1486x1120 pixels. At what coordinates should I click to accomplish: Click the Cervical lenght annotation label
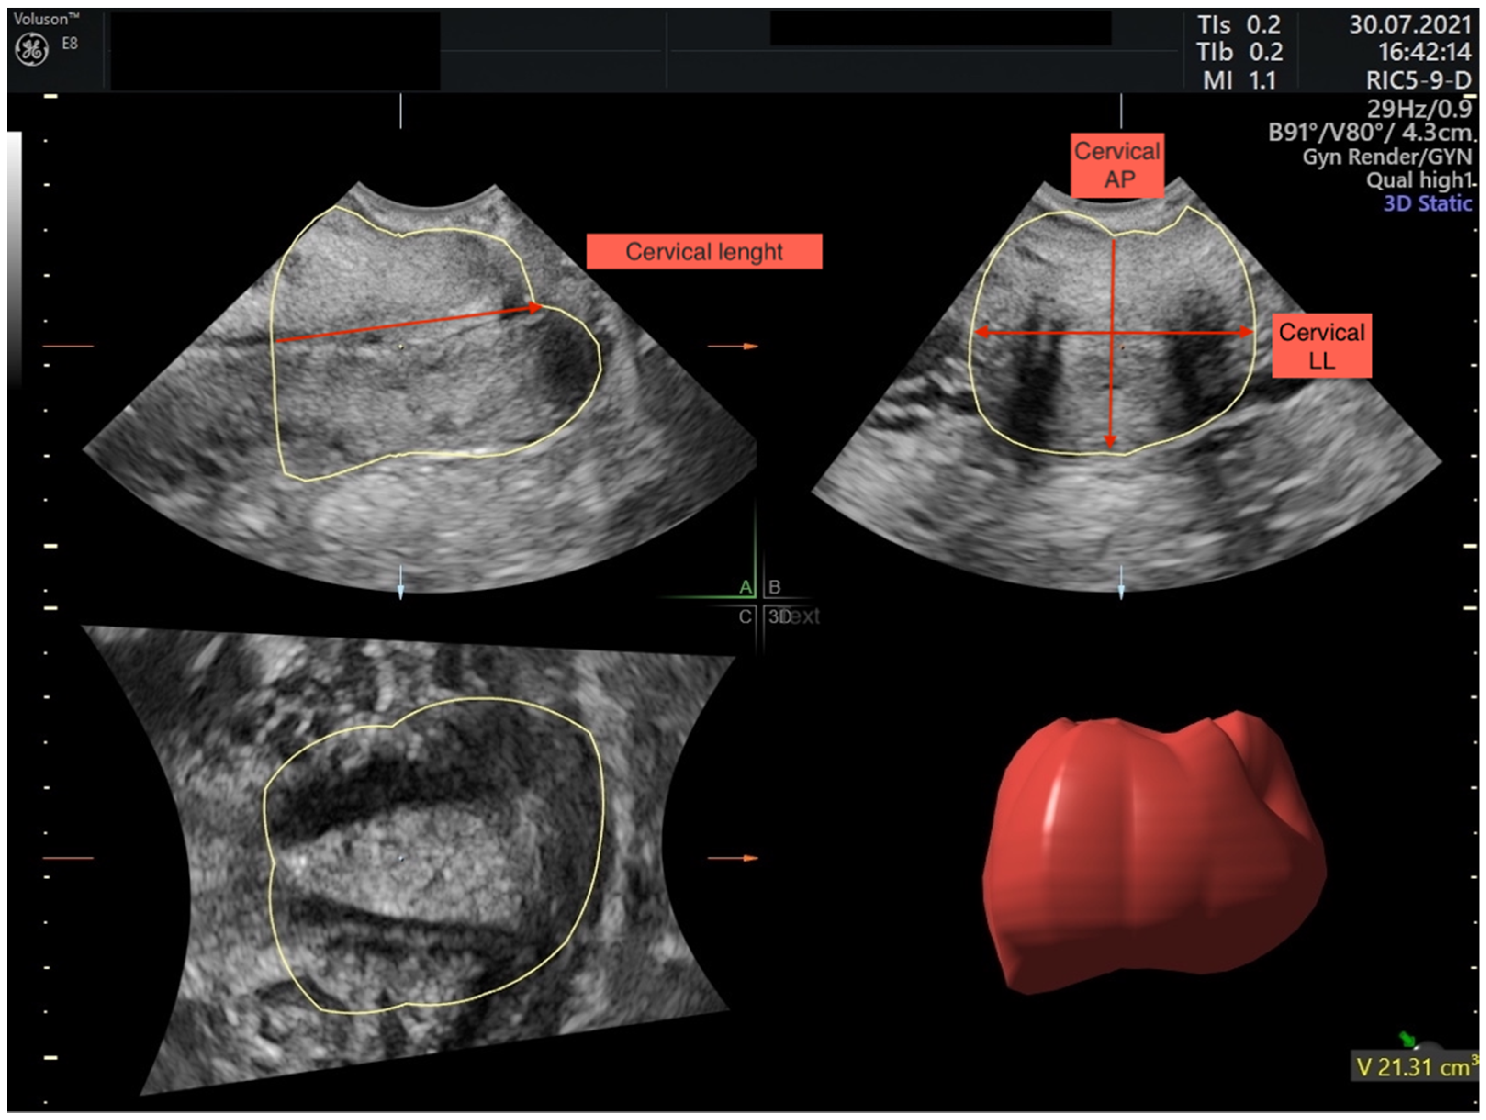point(704,252)
